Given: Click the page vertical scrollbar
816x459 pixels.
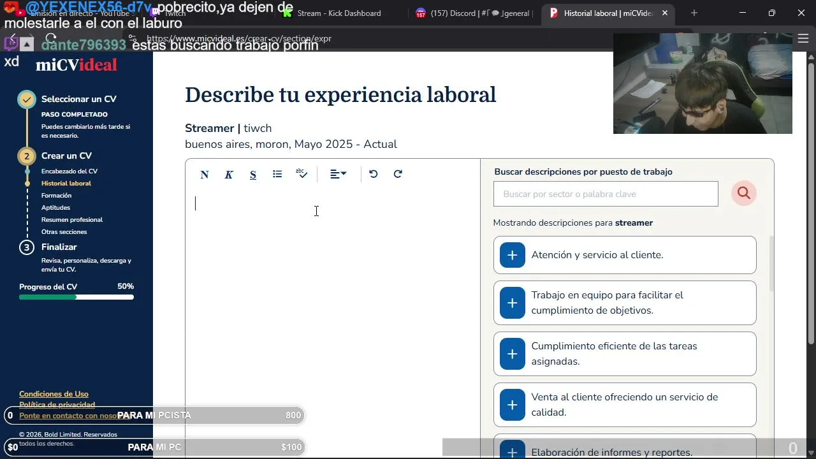Looking at the screenshot, I should [811, 204].
